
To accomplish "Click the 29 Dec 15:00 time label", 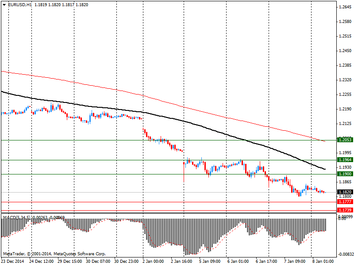I will [69, 261].
